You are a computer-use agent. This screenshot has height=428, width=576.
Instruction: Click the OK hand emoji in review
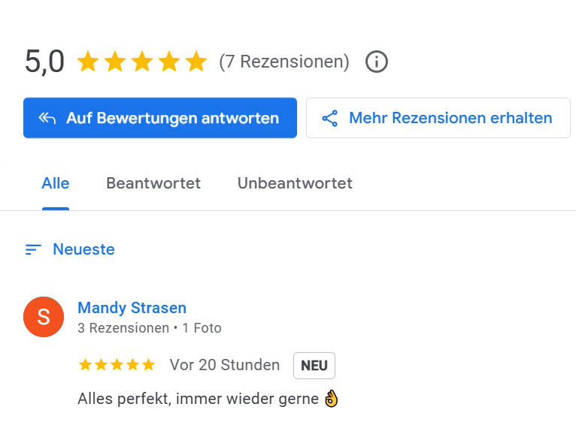[x=331, y=399]
